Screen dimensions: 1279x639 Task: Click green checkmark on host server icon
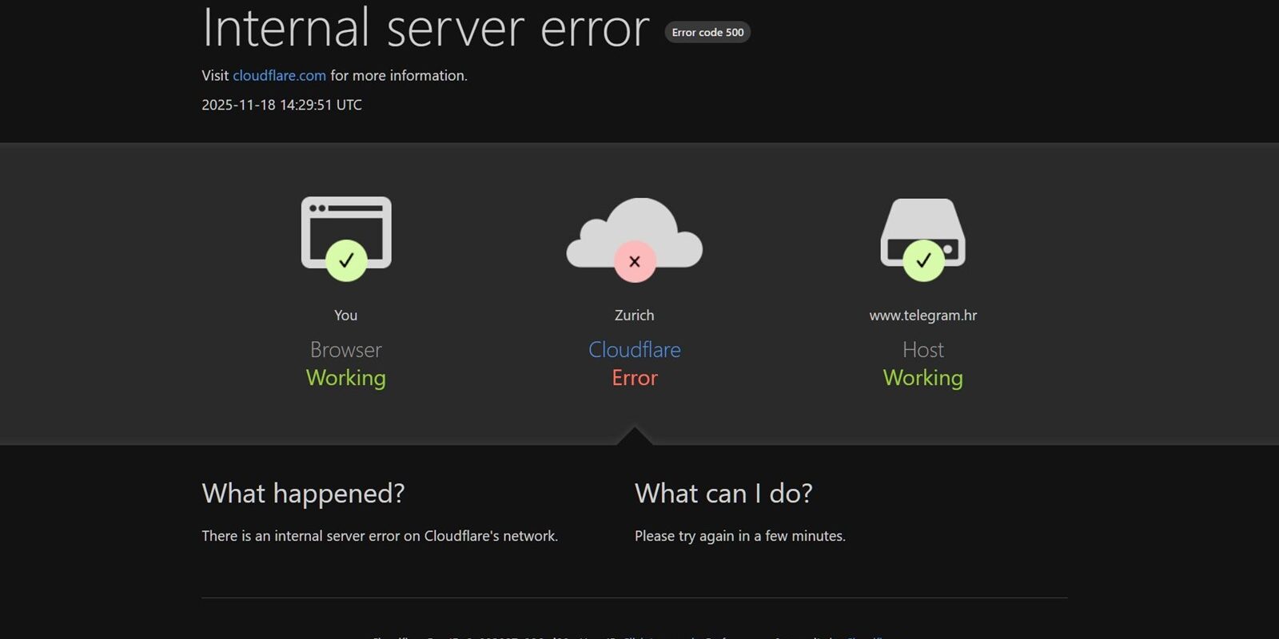(x=923, y=260)
